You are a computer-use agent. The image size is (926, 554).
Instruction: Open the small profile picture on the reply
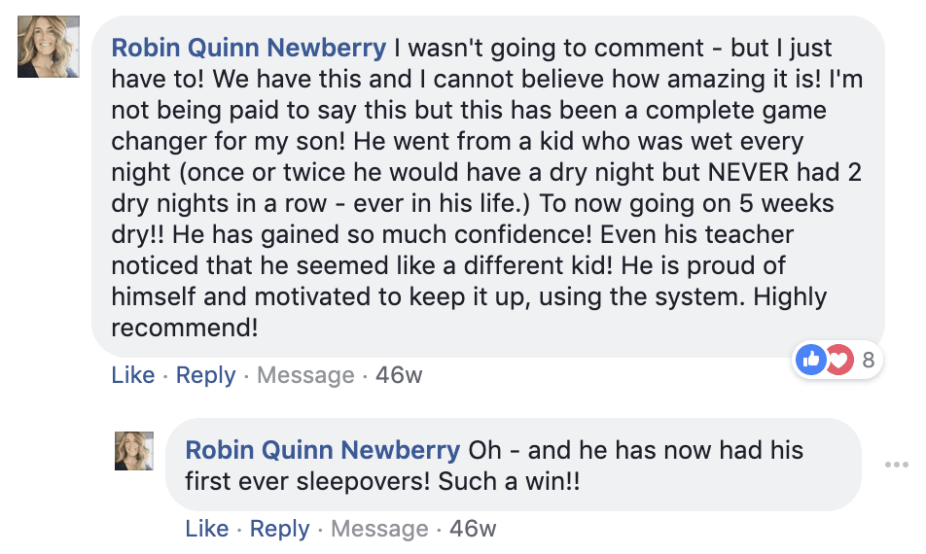point(134,451)
